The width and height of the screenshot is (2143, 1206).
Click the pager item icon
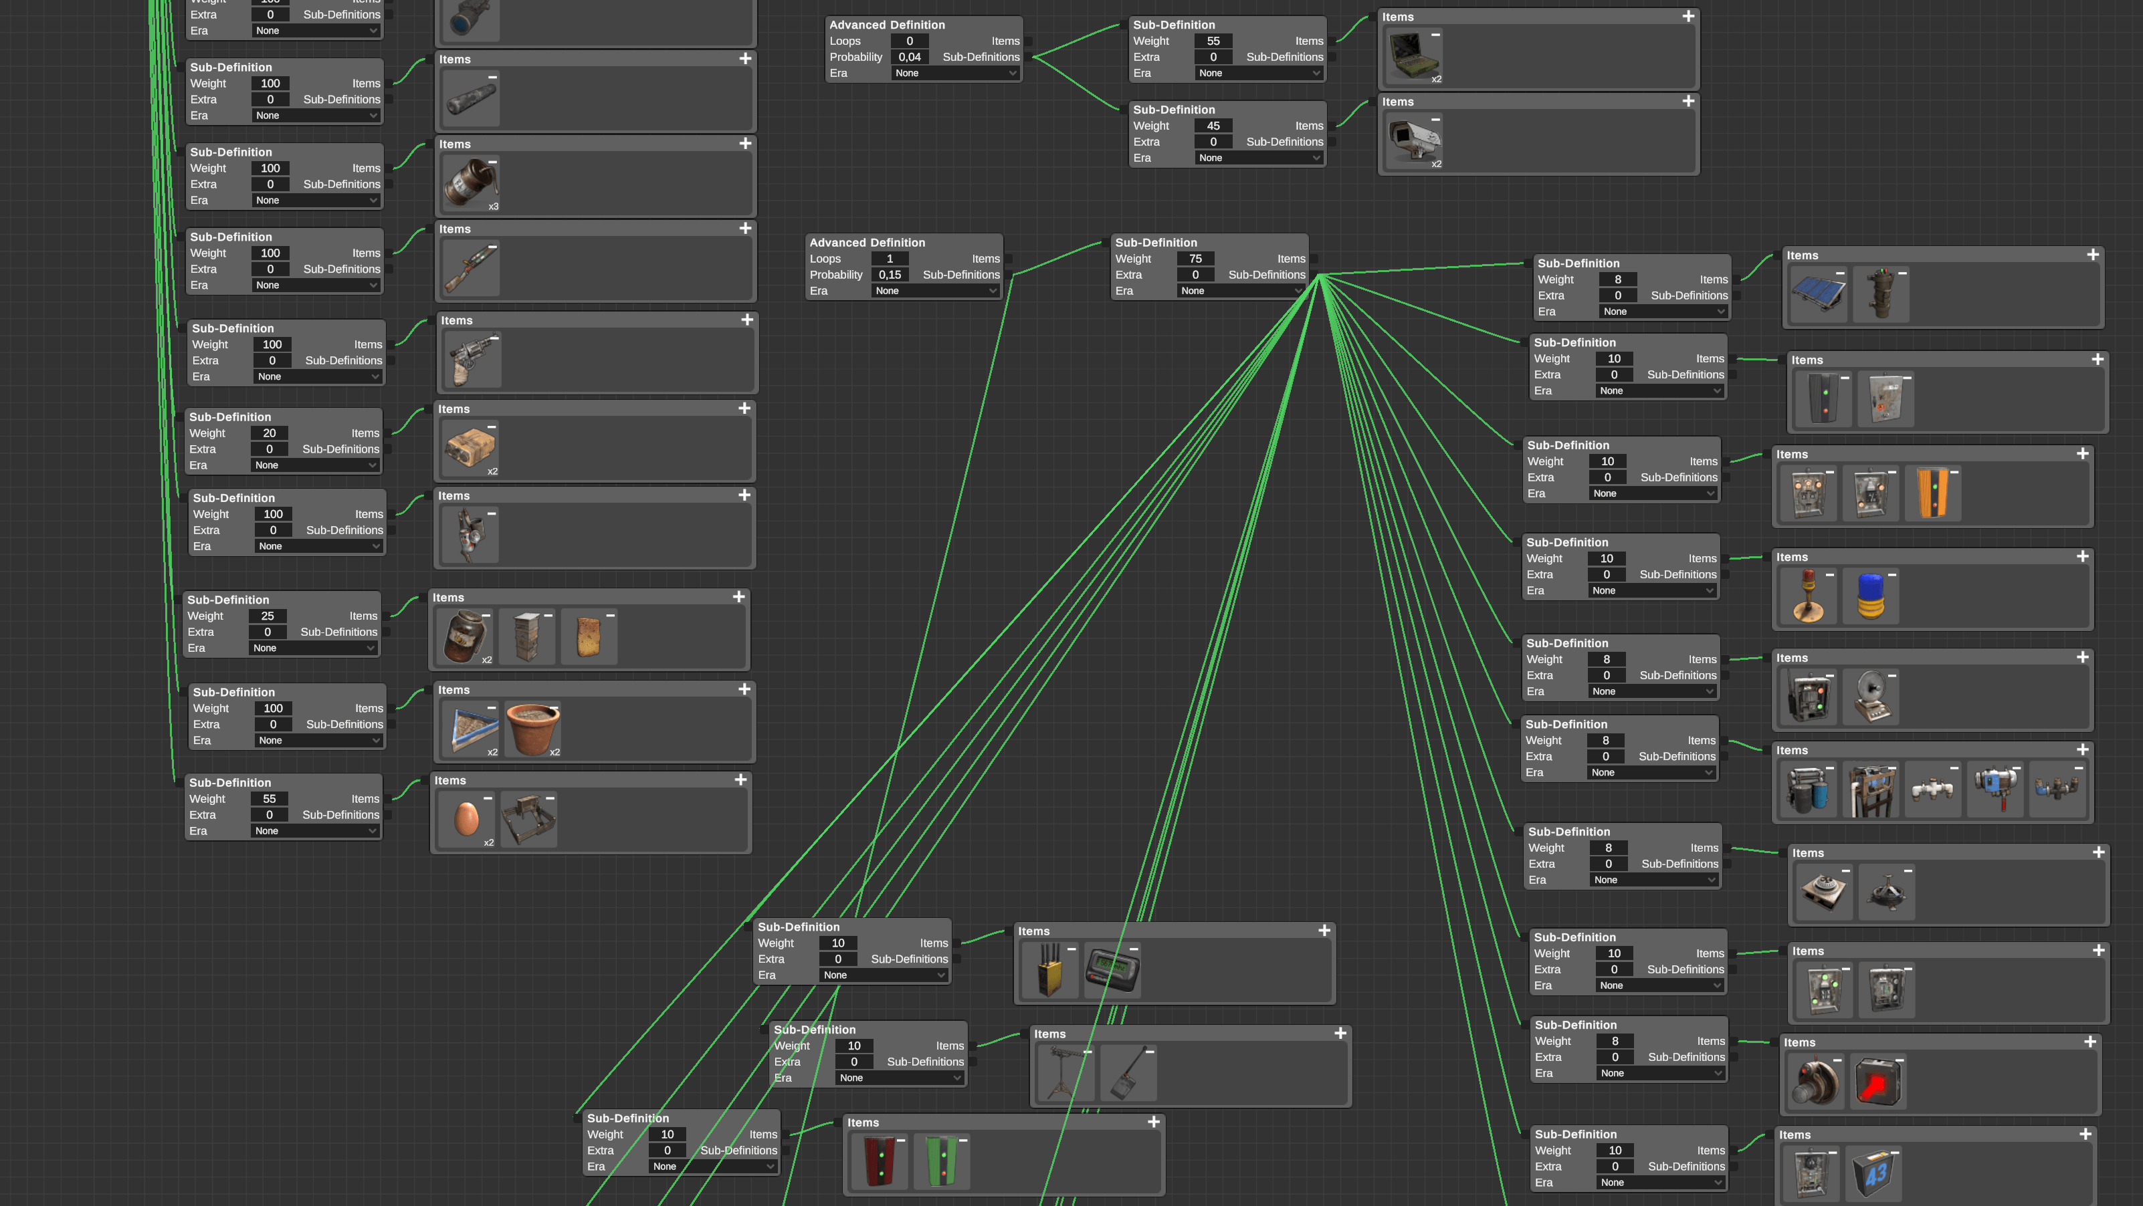(x=1112, y=970)
